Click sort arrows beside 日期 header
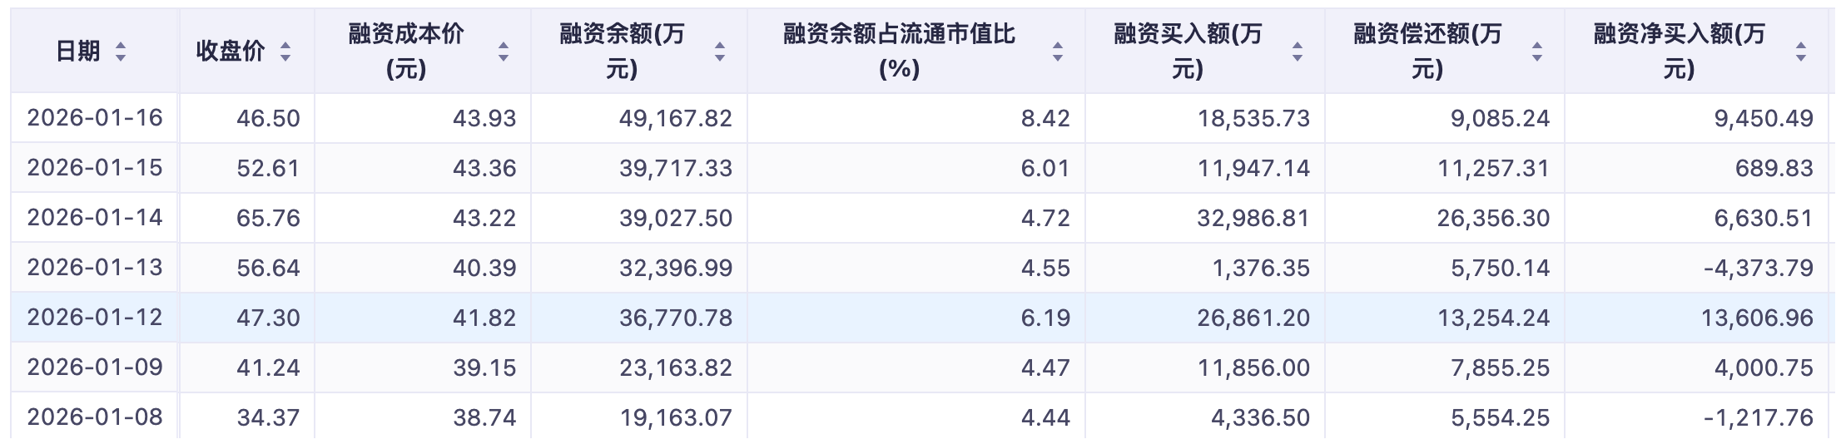 click(121, 52)
